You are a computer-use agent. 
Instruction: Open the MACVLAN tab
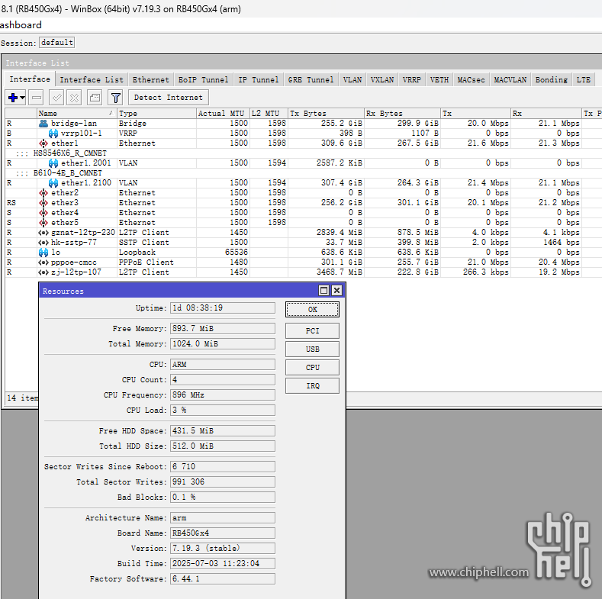(x=510, y=80)
